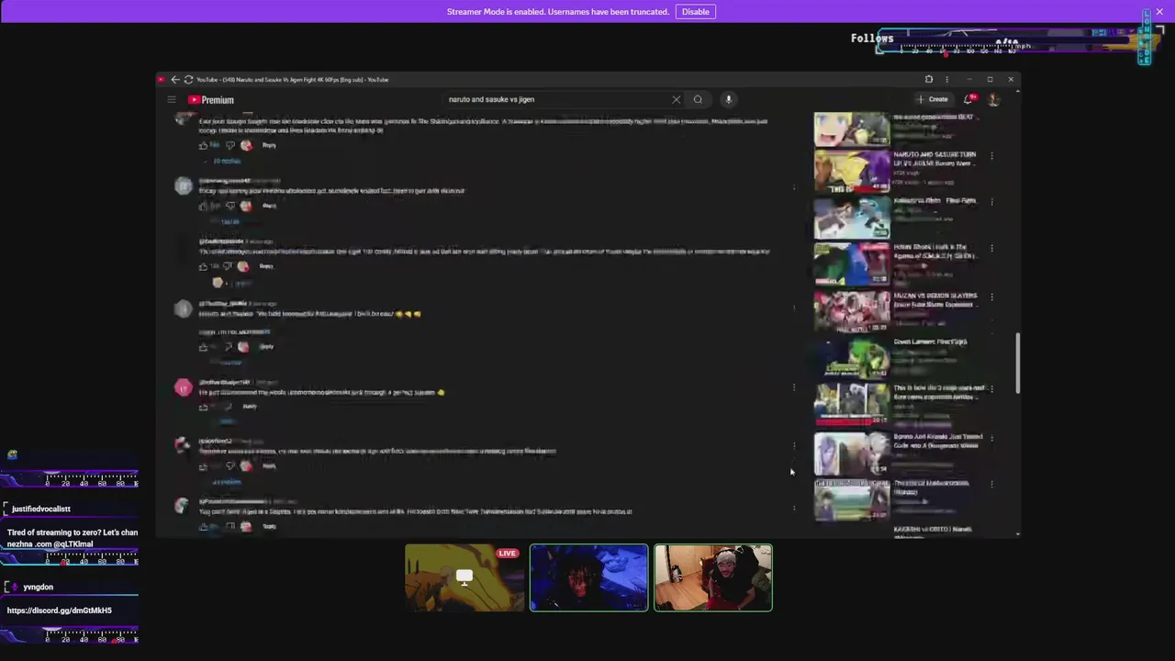Open the Final Fight suggested video title

pos(934,200)
